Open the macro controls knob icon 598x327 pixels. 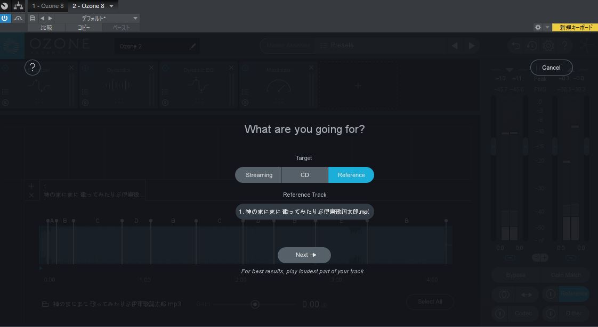[4, 6]
